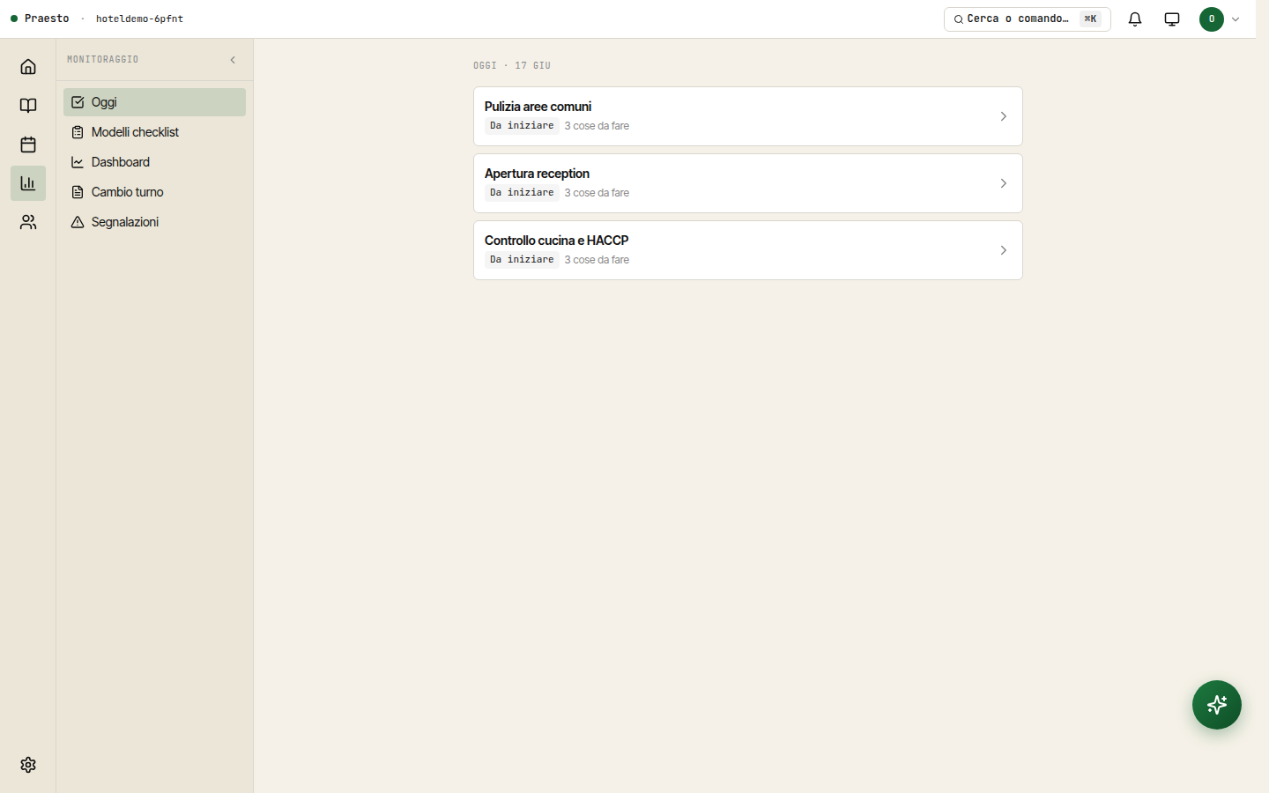The height and width of the screenshot is (793, 1269).
Task: Open the book icon in the left rail
Action: (x=28, y=106)
